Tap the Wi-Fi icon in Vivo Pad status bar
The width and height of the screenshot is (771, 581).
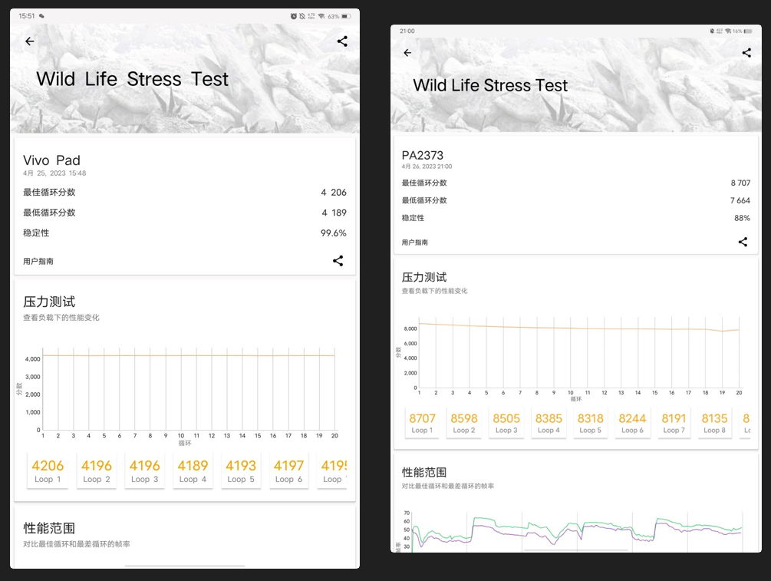(x=321, y=16)
